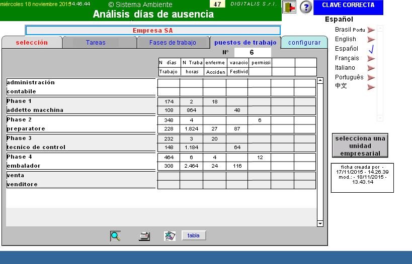The height and width of the screenshot is (264, 412).
Task: Click the notes and pen icon
Action: pos(170,236)
